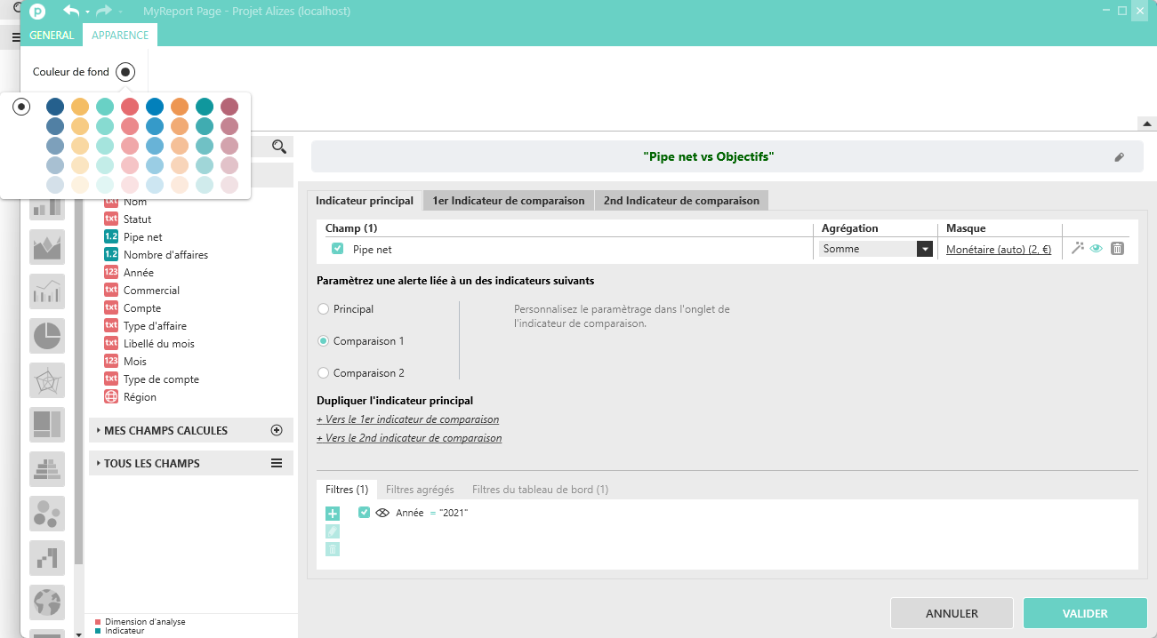This screenshot has width=1157, height=638.
Task: Expand the MES CHAMPS CALCULES section
Action: click(165, 430)
